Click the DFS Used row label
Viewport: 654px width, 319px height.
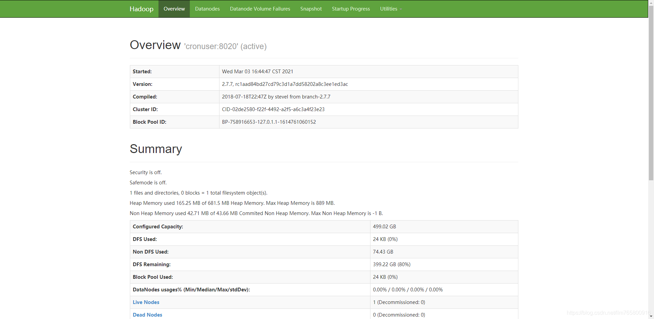[x=145, y=239]
